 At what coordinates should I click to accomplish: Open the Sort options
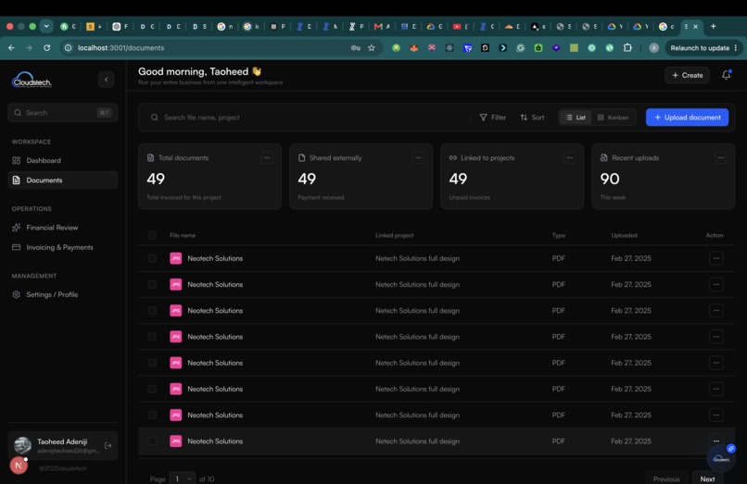[x=532, y=118]
